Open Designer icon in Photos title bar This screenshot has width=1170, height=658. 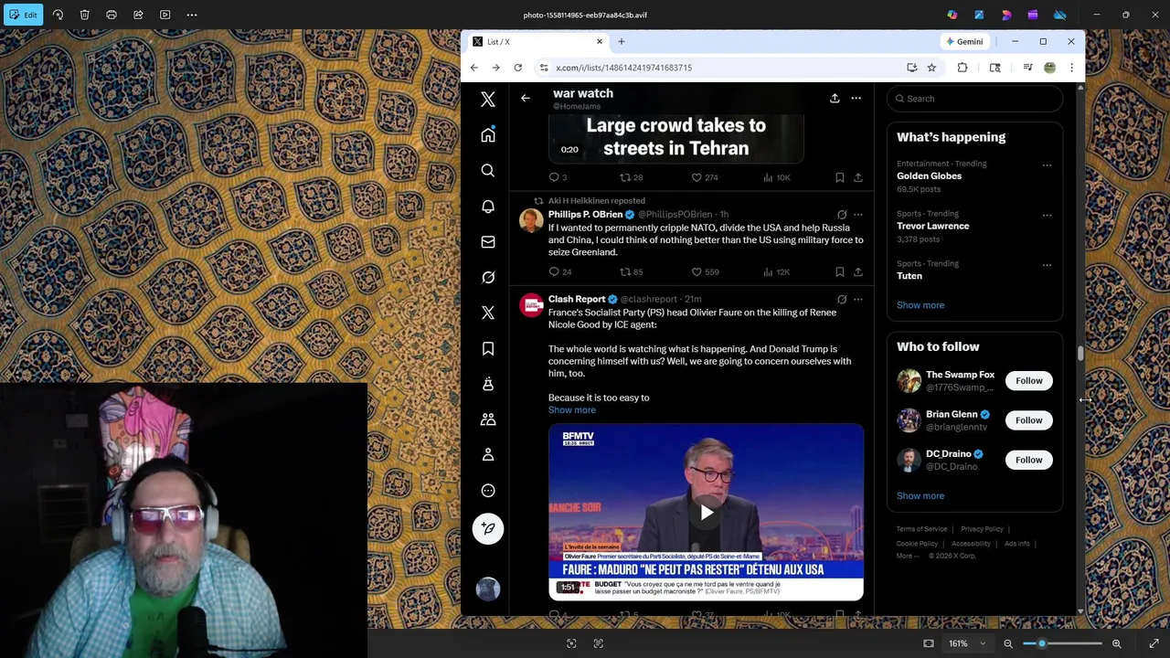click(x=979, y=15)
